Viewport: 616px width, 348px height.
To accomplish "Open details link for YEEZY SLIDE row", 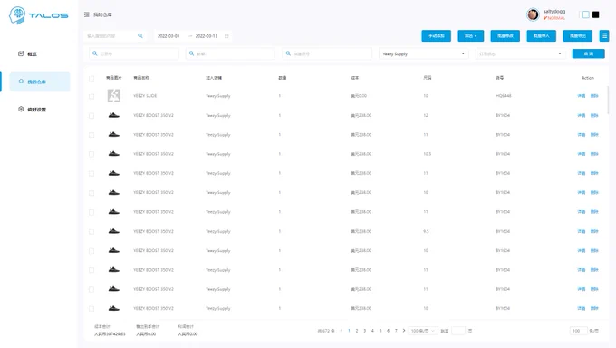I will [582, 96].
